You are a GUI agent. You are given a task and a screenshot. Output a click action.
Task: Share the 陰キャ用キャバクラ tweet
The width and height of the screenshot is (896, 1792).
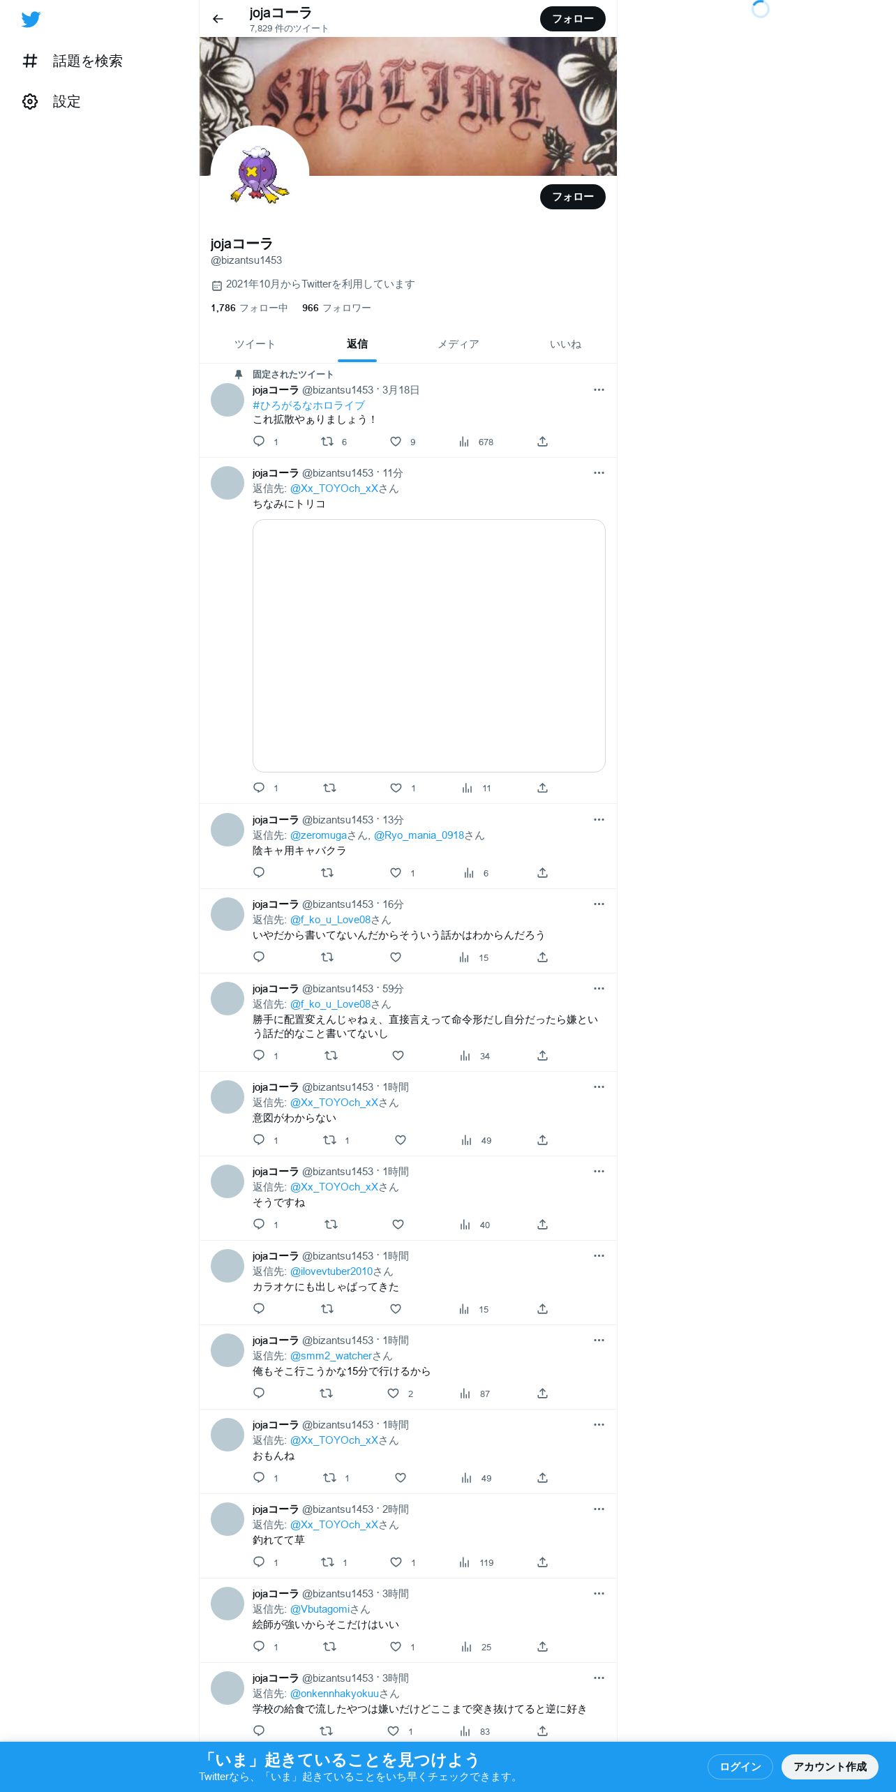[x=542, y=873]
